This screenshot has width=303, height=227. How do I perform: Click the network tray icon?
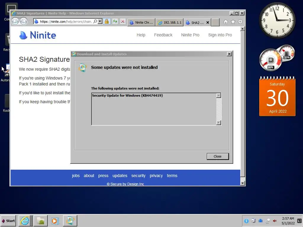pyautogui.click(x=267, y=221)
